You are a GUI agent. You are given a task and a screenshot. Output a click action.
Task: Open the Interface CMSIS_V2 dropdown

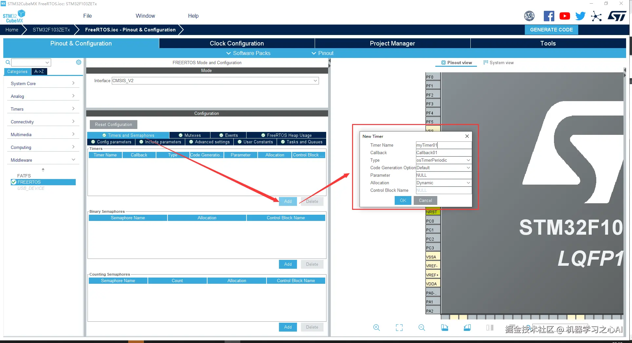[215, 81]
